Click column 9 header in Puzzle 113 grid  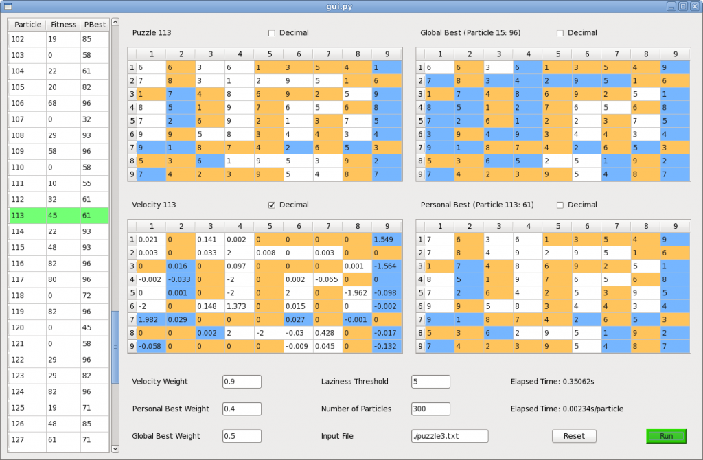point(387,54)
